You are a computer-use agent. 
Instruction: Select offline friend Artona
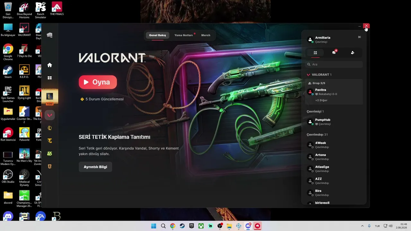click(x=334, y=157)
